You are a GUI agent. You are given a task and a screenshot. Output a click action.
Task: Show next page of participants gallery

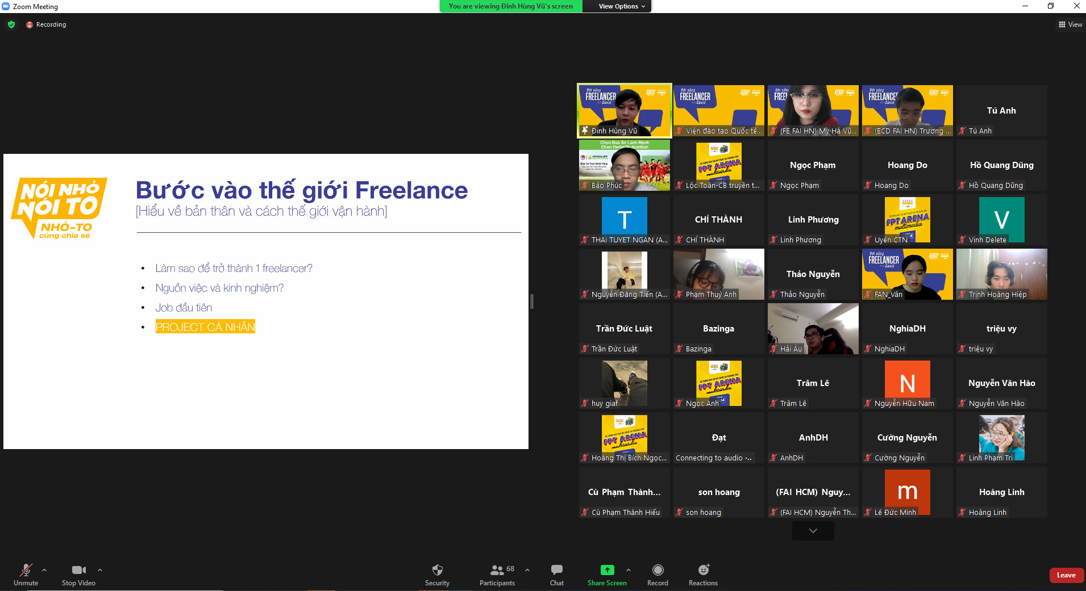[813, 531]
